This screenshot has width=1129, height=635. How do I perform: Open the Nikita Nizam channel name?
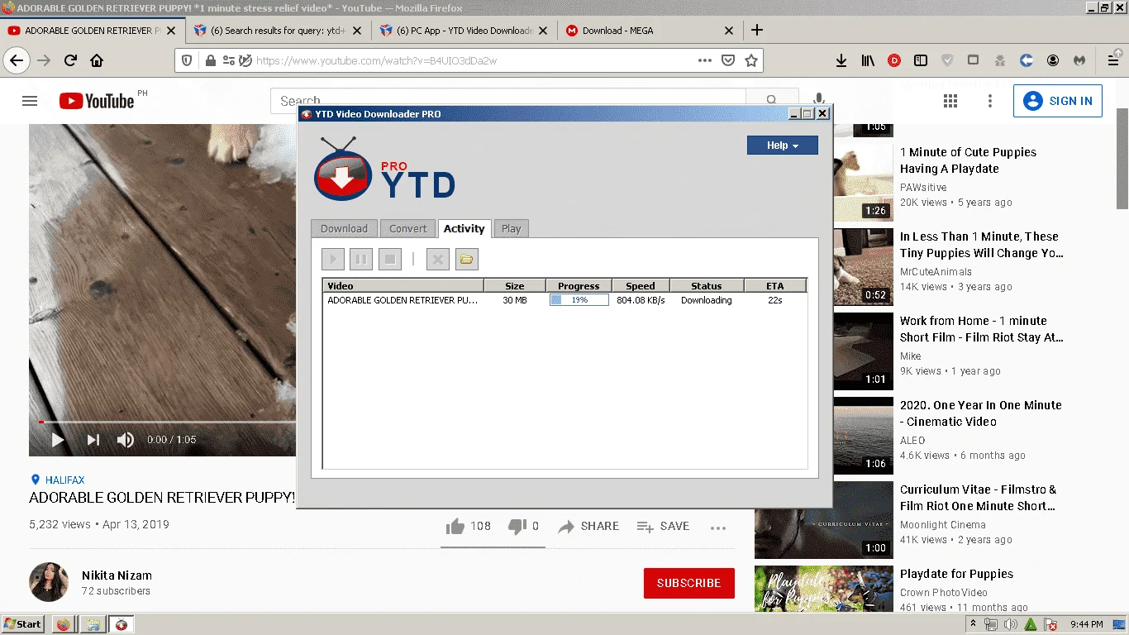click(x=117, y=575)
